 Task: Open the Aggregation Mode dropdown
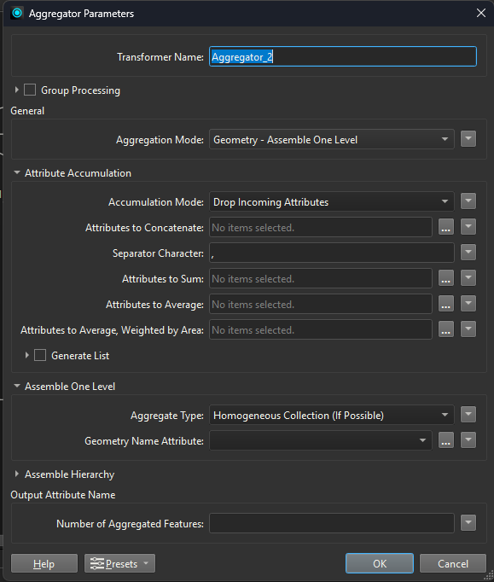pos(331,139)
